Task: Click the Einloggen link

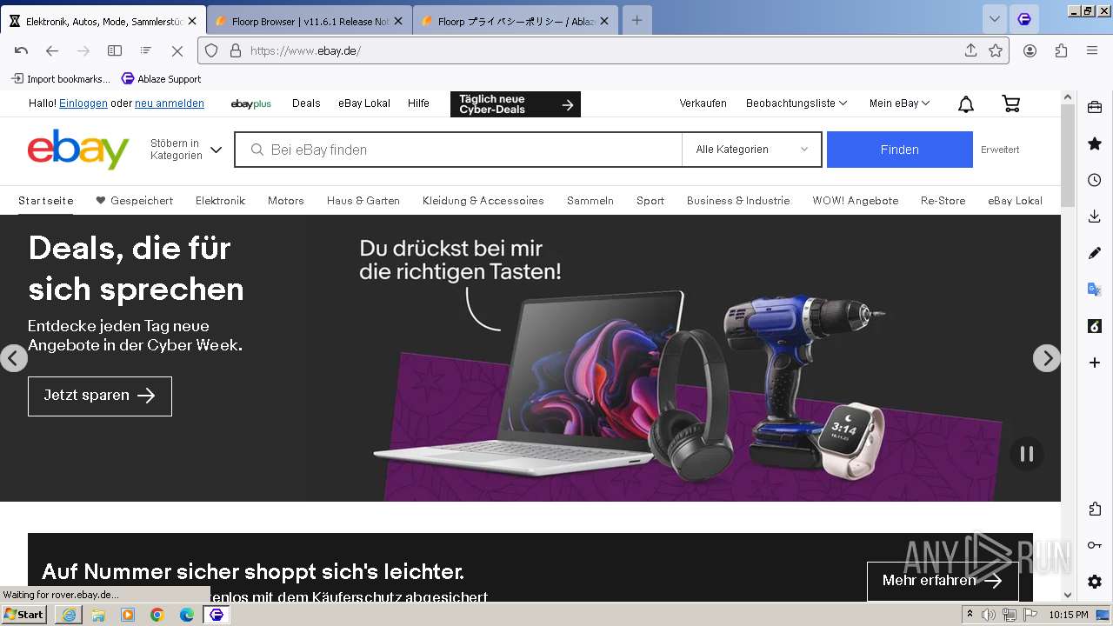Action: pyautogui.click(x=83, y=103)
